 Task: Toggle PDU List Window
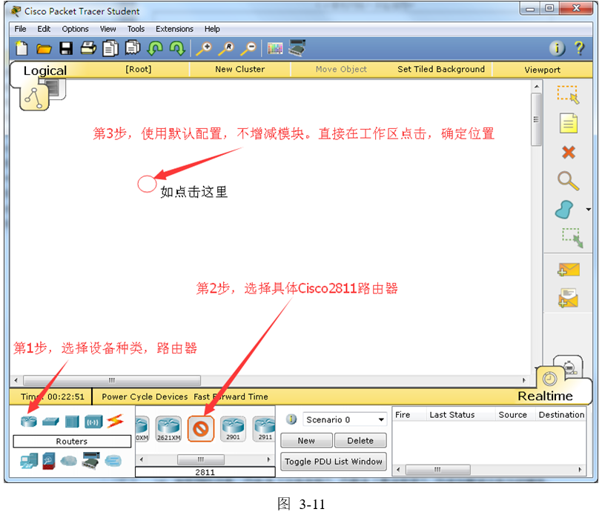coord(334,462)
